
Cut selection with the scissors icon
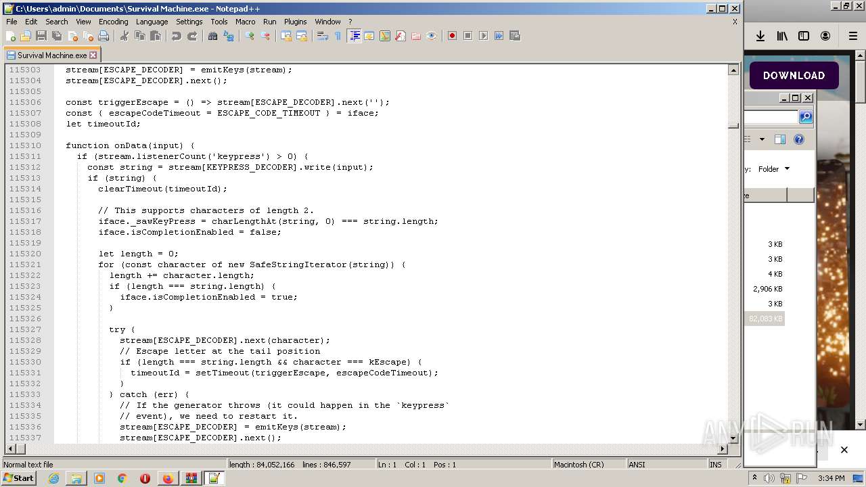pos(124,36)
